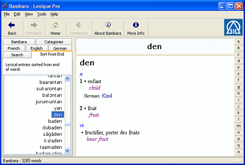Switch to the French tab

tap(14, 48)
